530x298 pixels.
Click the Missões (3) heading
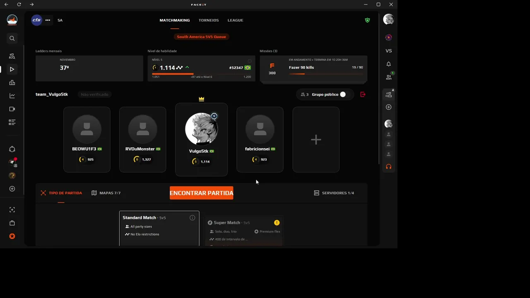(x=269, y=51)
